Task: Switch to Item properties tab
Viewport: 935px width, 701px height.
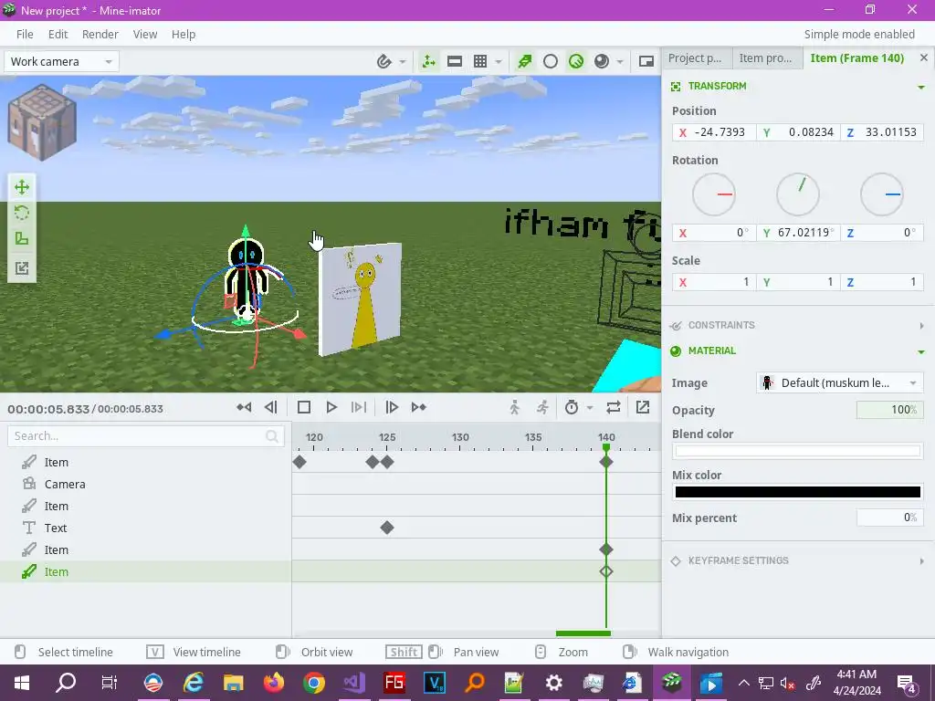Action: pos(766,58)
